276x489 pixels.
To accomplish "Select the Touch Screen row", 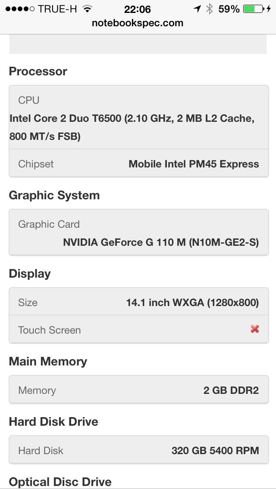I will (139, 329).
